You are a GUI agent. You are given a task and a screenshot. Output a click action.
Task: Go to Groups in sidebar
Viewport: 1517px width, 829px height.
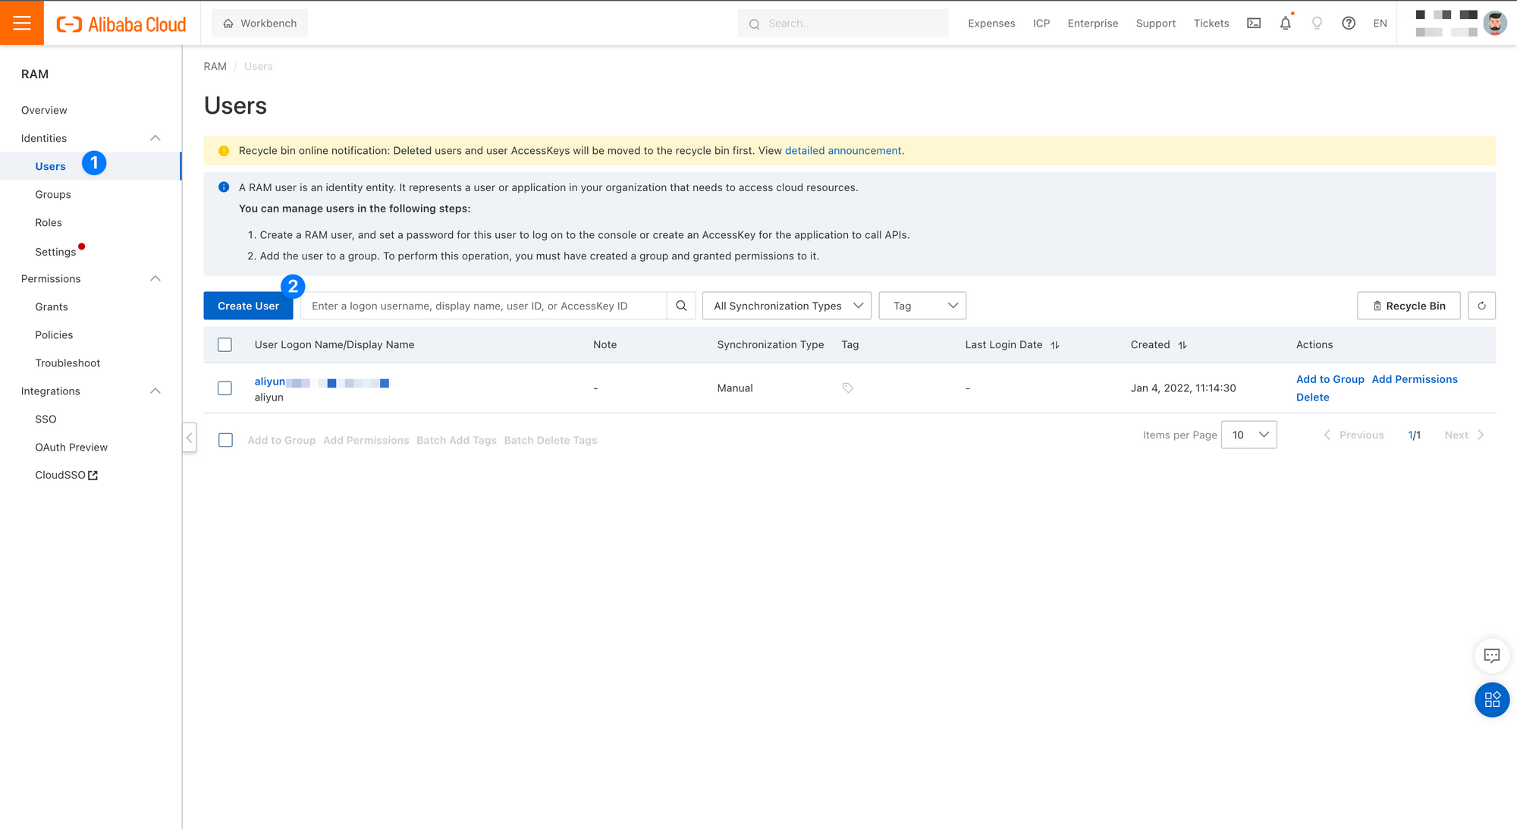53,194
